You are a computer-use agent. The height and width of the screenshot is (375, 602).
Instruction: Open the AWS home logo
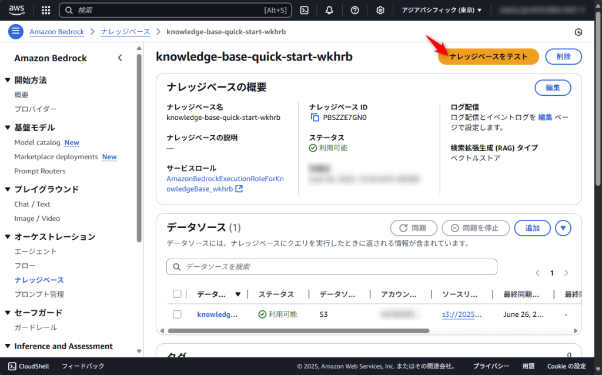click(x=16, y=10)
